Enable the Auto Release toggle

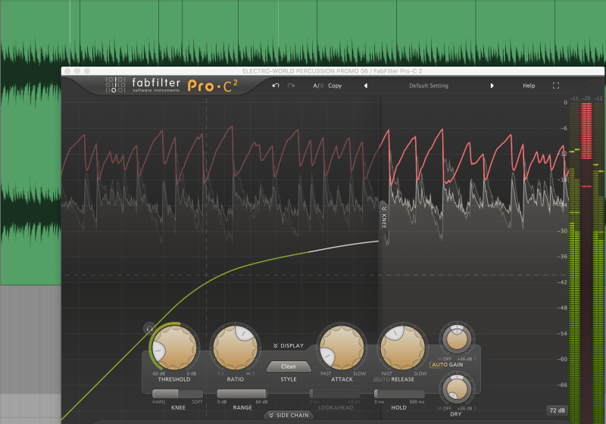click(x=382, y=379)
